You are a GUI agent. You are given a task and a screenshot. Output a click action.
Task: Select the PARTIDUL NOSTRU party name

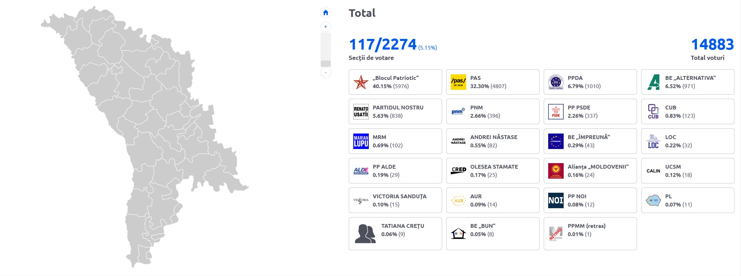pyautogui.click(x=398, y=108)
